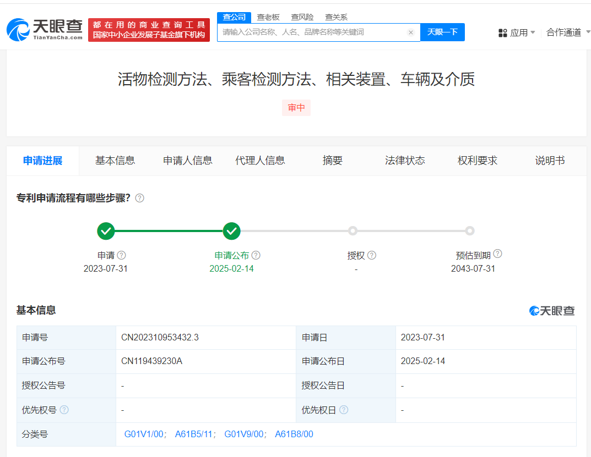Click the help icon next to 申请
591x457 pixels.
click(x=122, y=255)
